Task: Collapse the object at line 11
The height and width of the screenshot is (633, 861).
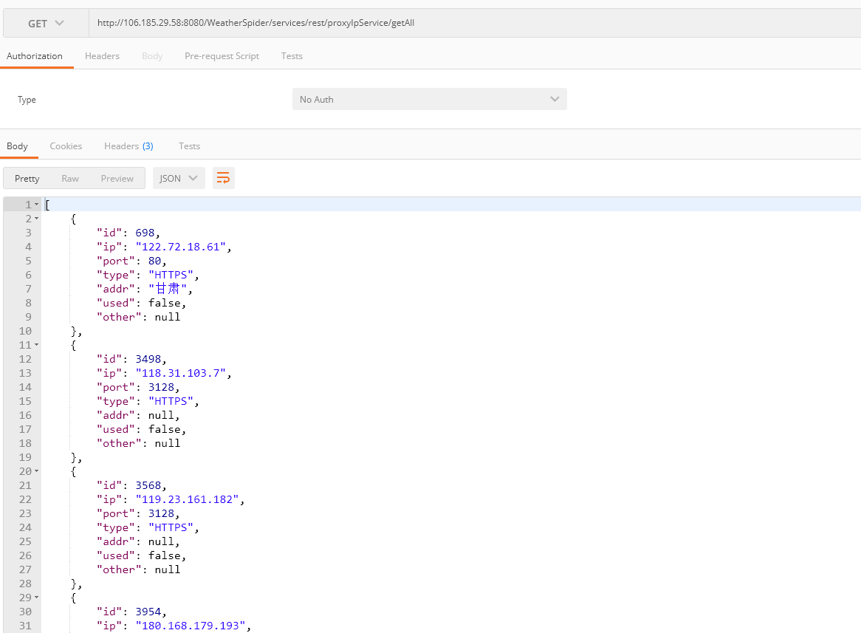Action: click(37, 345)
